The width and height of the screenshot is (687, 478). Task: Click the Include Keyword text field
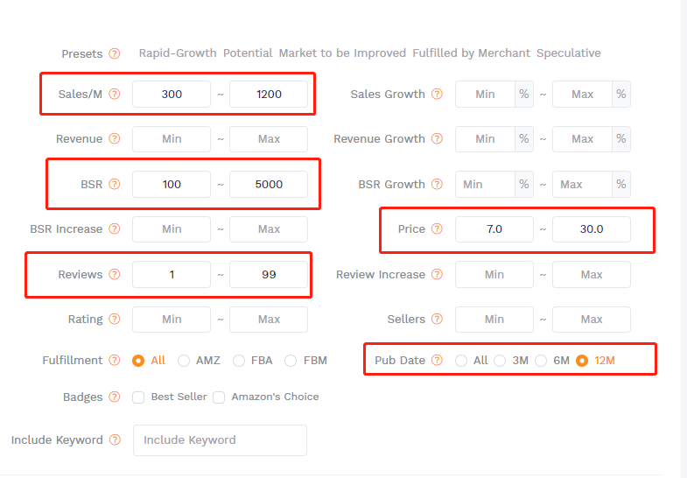[220, 440]
